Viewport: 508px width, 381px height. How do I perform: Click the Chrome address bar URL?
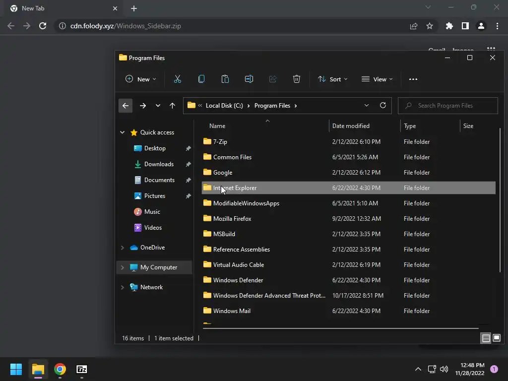pos(126,26)
